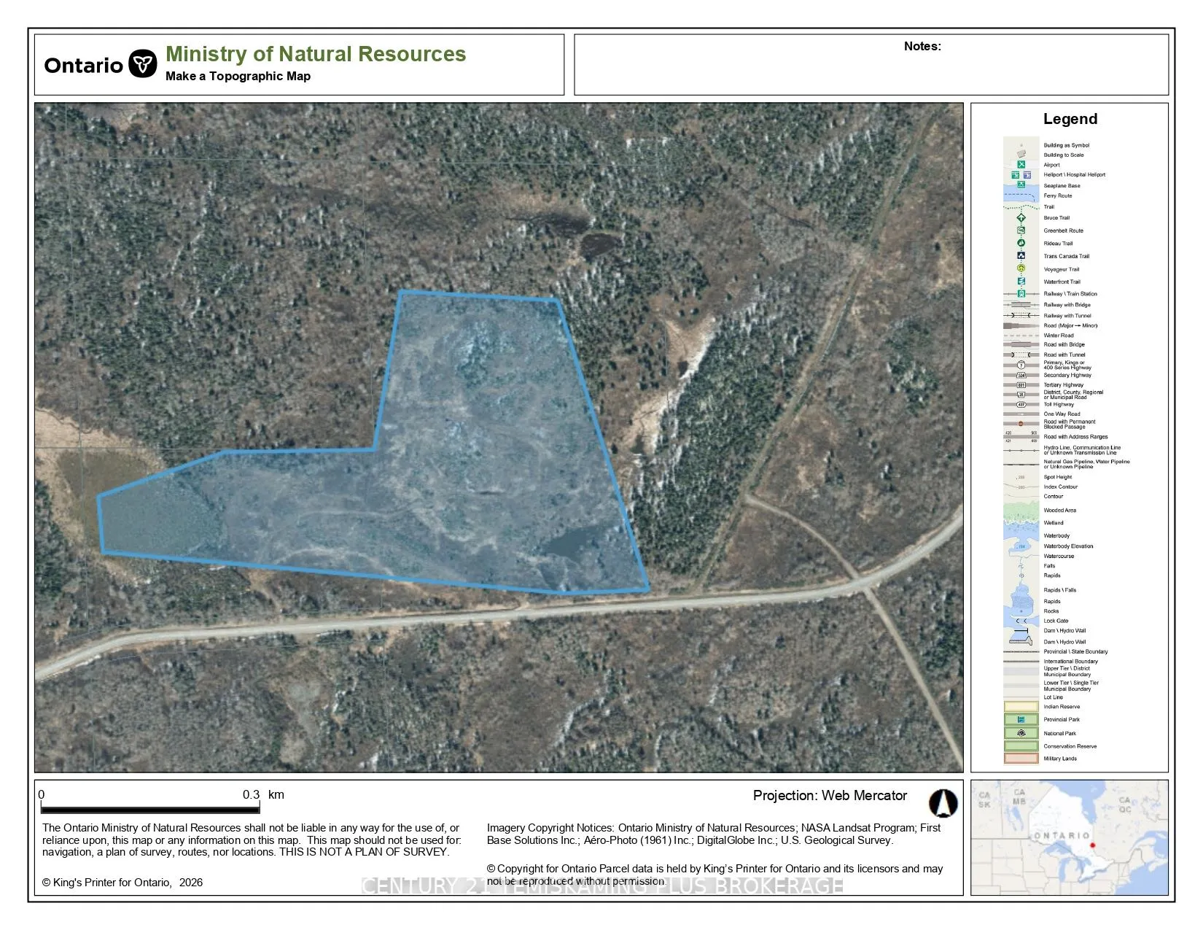The height and width of the screenshot is (930, 1203).
Task: Click the Conservation Reserve green swatch
Action: pos(1021,746)
